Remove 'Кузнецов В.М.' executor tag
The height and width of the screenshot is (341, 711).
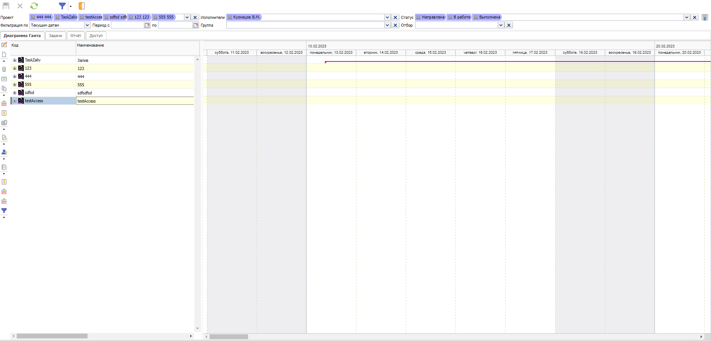click(230, 17)
